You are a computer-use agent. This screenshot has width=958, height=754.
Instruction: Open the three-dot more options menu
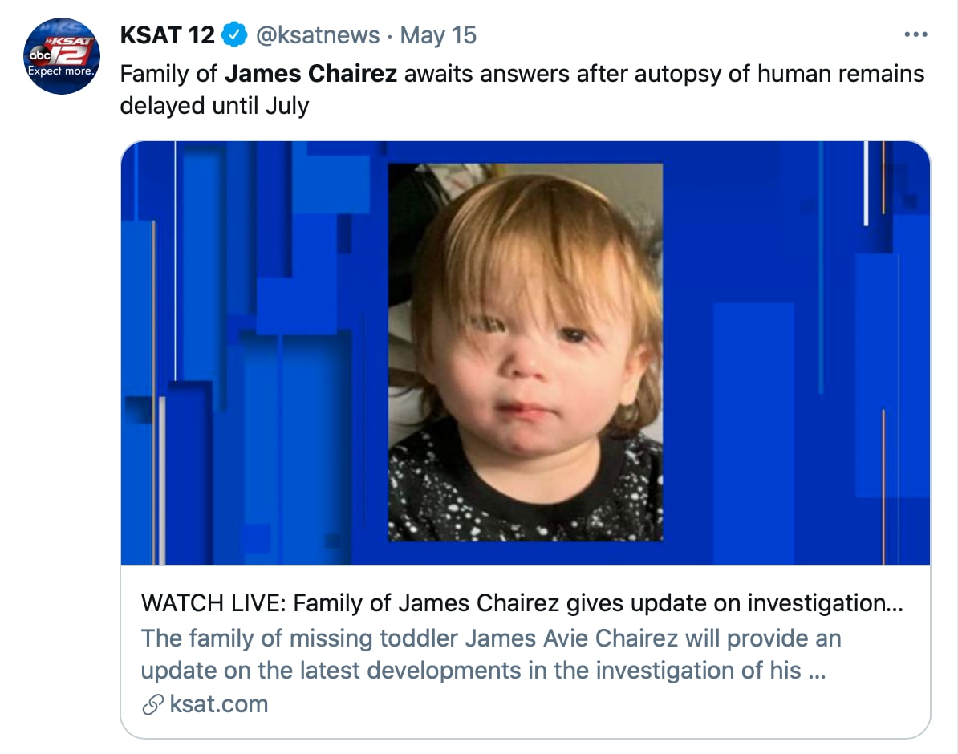click(915, 35)
